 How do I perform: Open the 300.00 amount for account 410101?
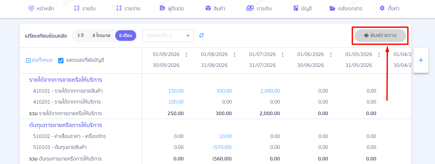[224, 91]
